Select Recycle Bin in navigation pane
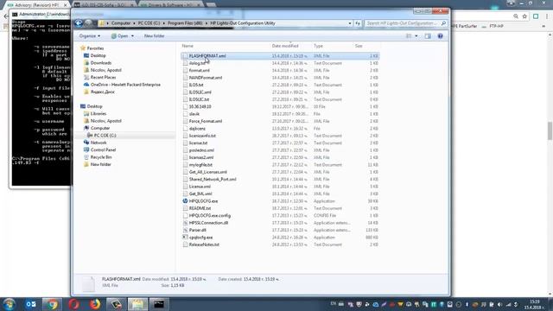 [101, 157]
